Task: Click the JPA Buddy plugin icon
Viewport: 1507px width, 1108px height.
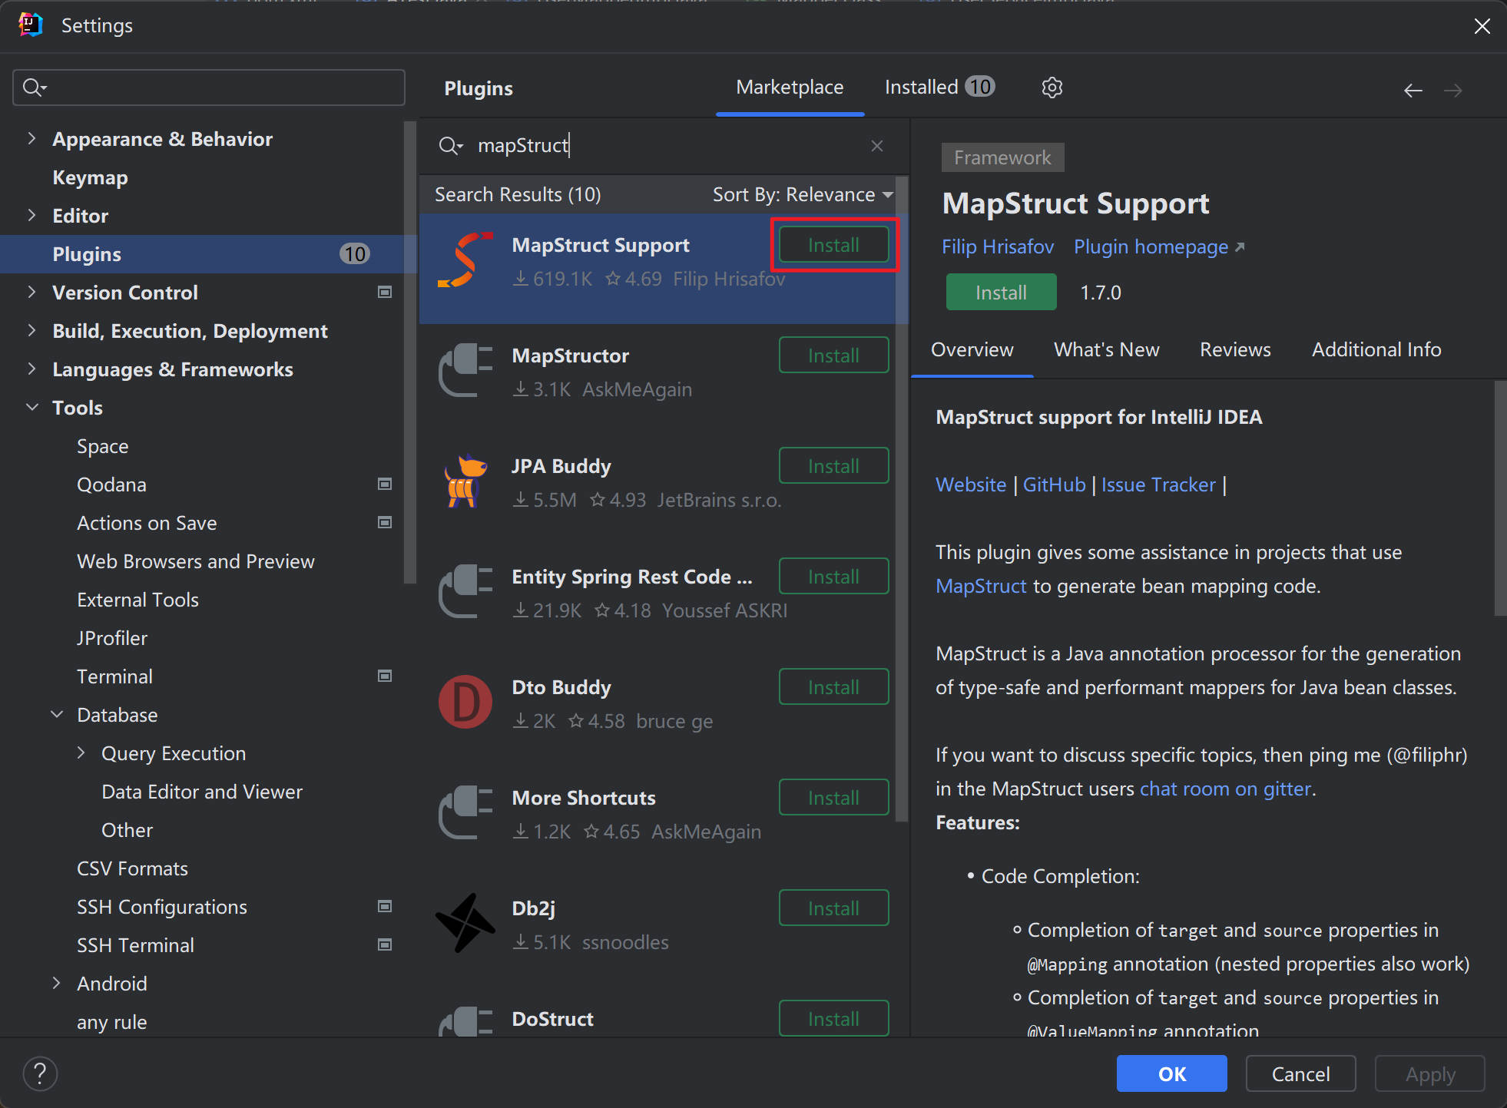Action: pos(465,481)
